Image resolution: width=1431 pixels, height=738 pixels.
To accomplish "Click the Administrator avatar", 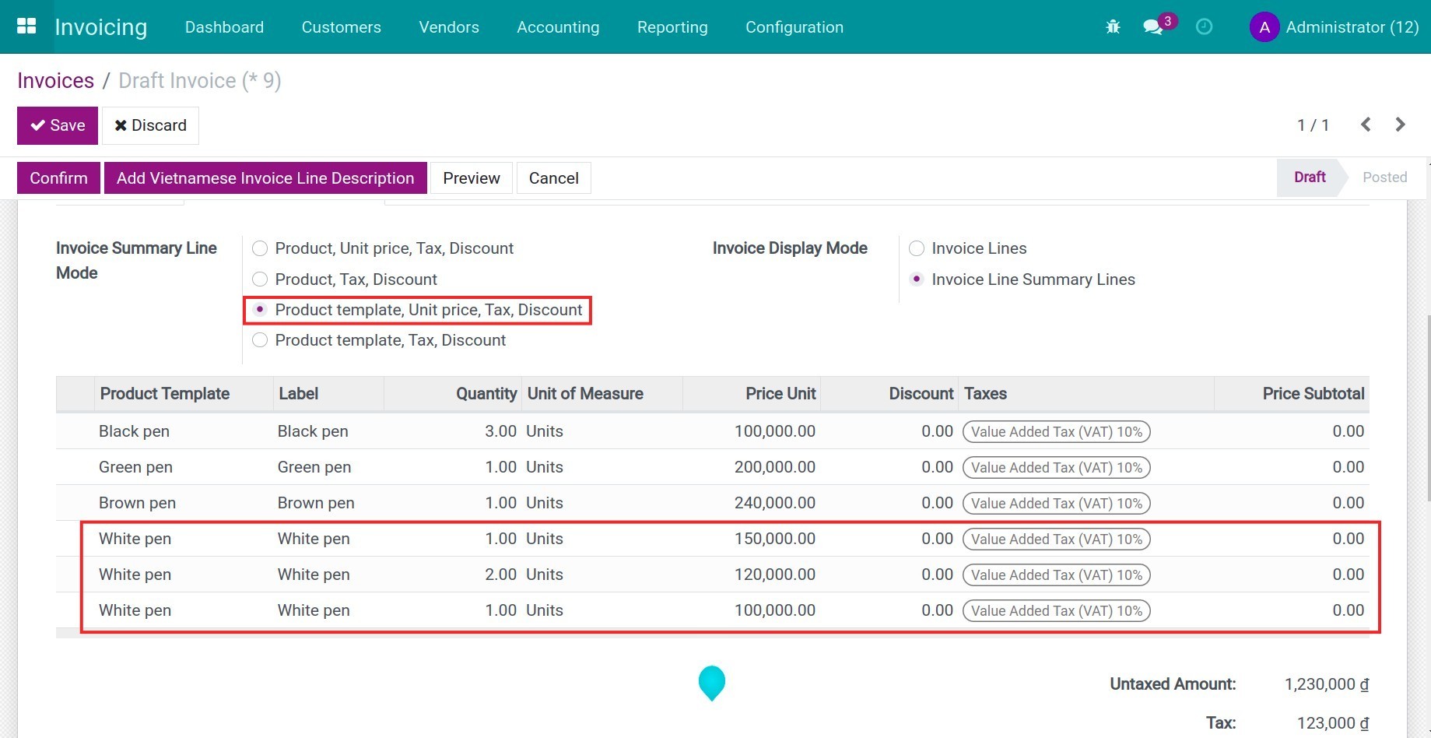I will [1264, 26].
